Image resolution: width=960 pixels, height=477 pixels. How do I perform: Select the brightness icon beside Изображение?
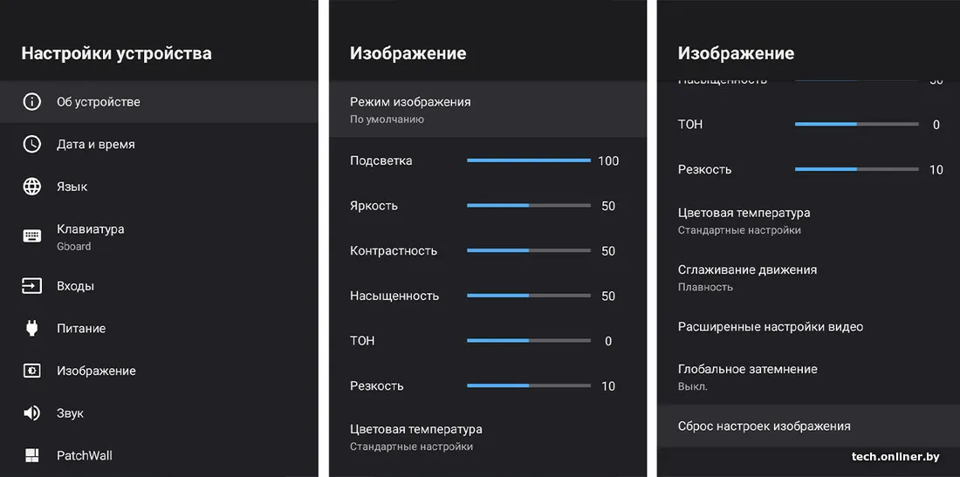(31, 371)
